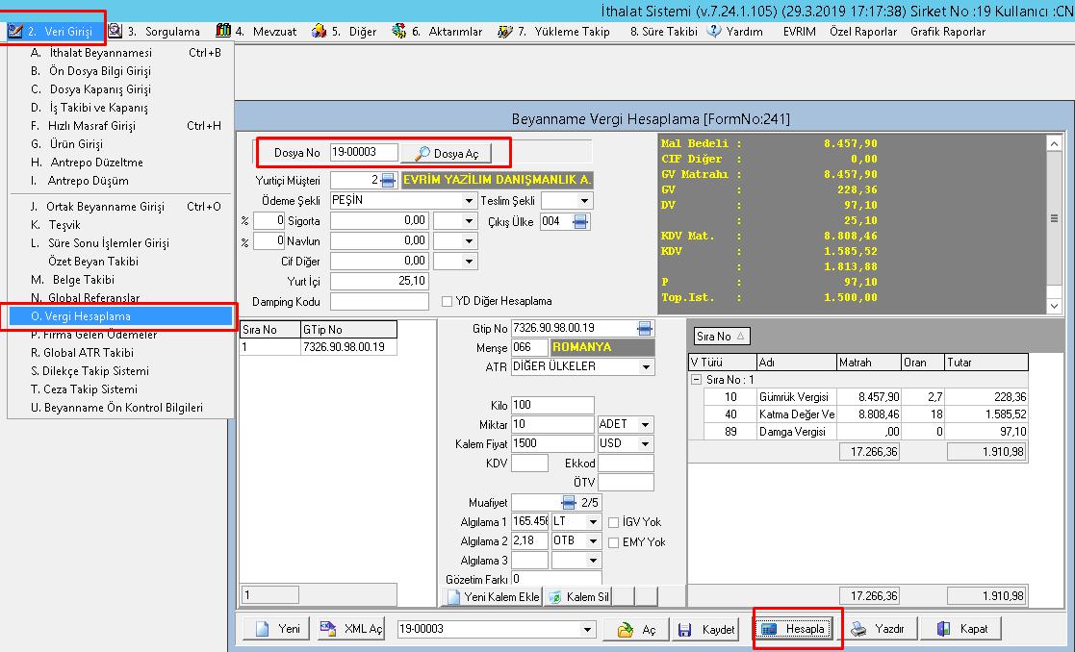1075x652 pixels.
Task: Click the Dosya Aç magnifier button
Action: click(x=447, y=154)
